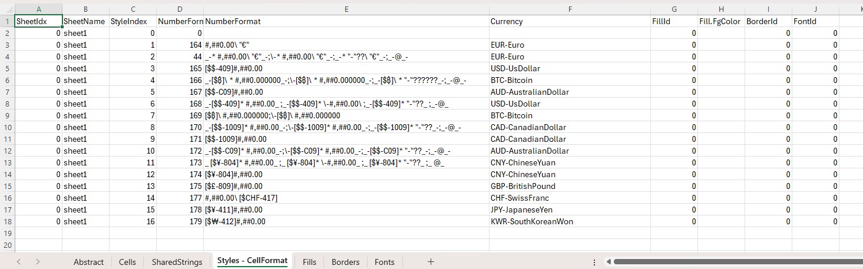This screenshot has height=269, width=863.
Task: Click StyleIndex cell with value 10
Action: [133, 151]
